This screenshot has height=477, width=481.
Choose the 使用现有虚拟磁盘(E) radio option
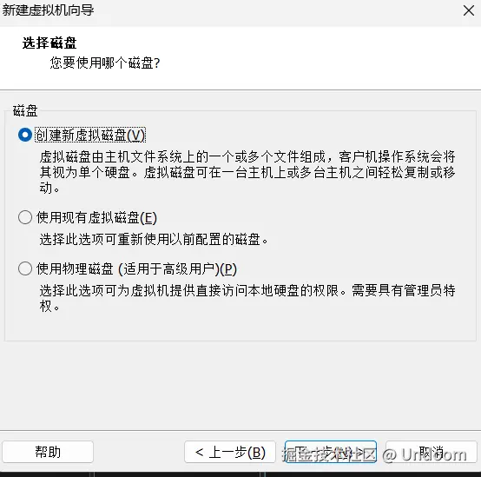(x=25, y=217)
